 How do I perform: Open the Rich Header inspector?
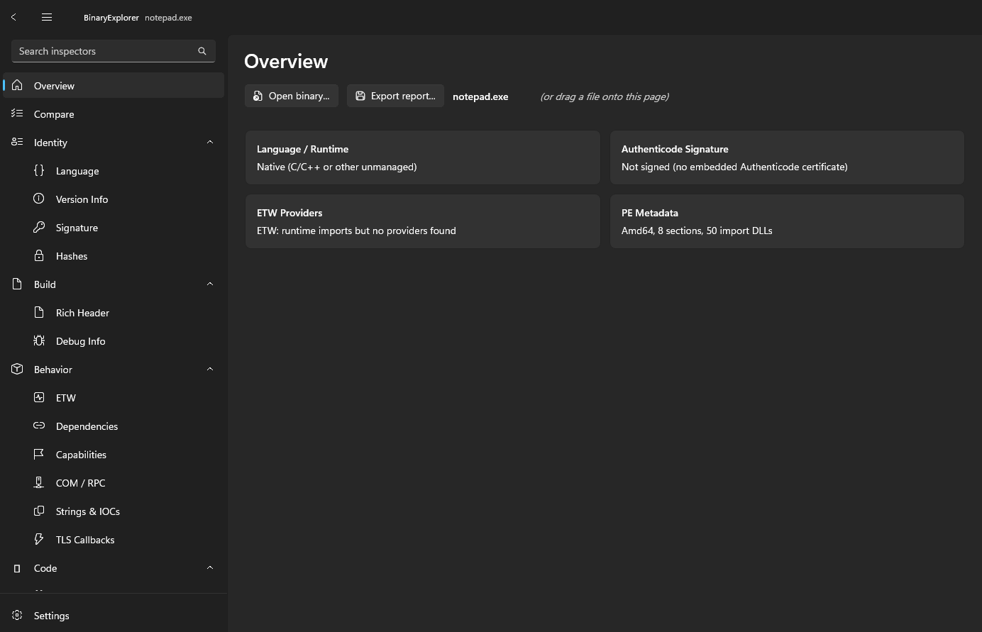[114, 312]
